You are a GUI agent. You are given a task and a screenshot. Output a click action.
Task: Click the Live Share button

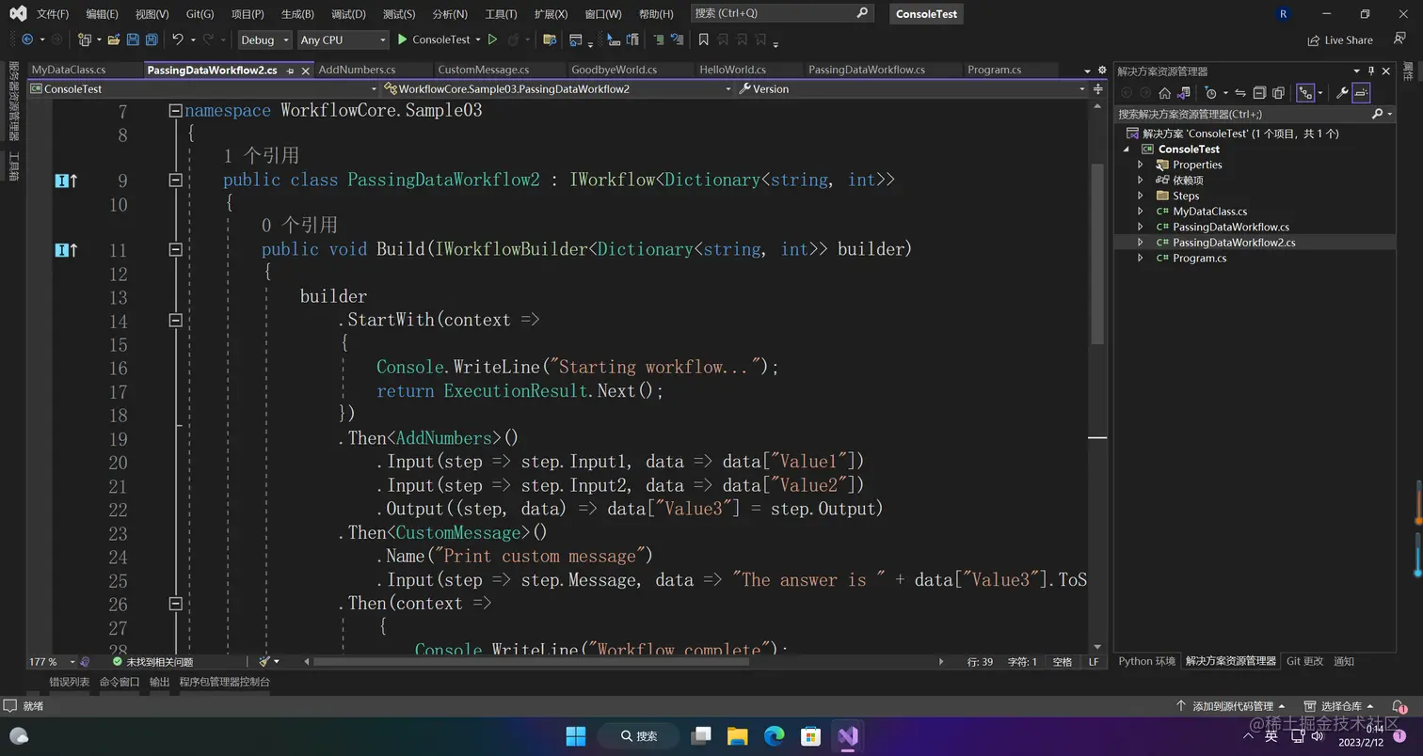(x=1340, y=39)
